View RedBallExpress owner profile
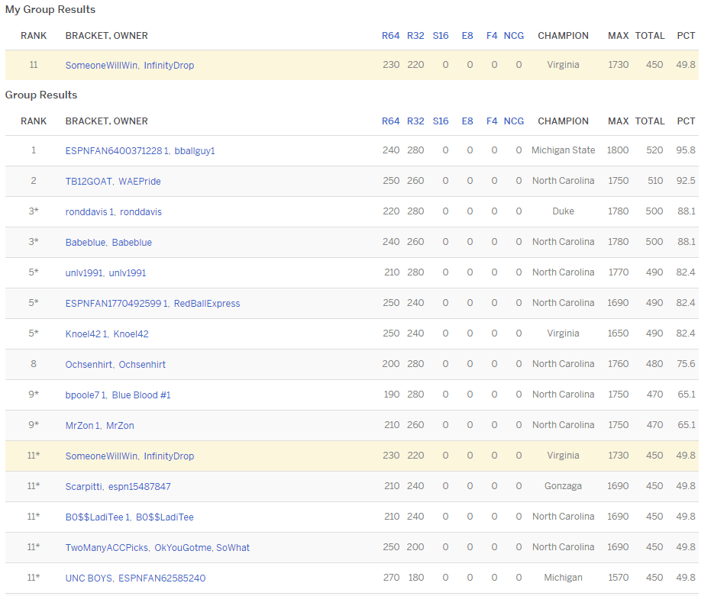Image resolution: width=711 pixels, height=596 pixels. click(207, 304)
